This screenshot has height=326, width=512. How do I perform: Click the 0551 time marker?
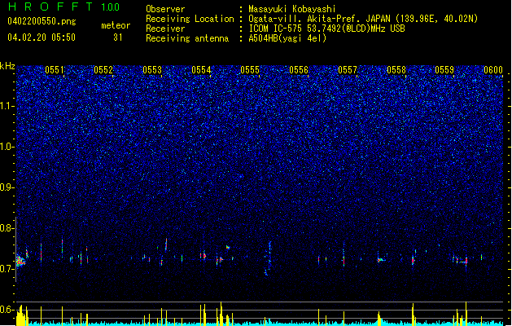point(55,70)
